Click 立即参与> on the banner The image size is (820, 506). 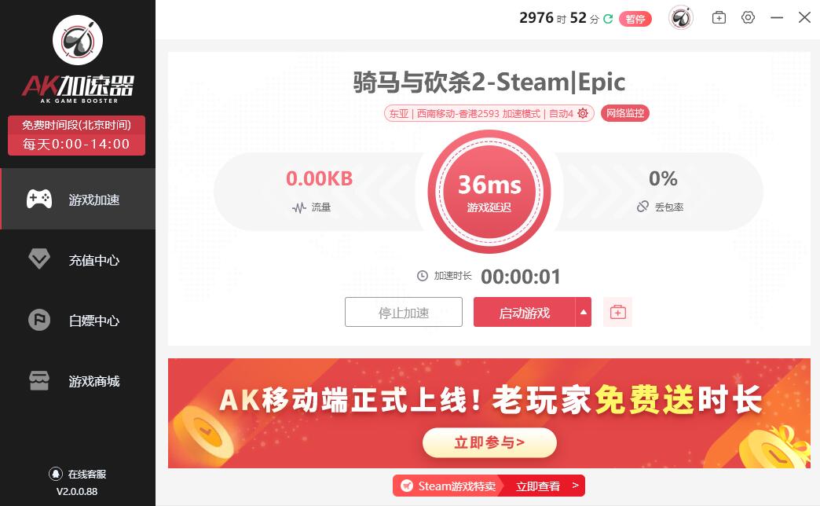(489, 442)
